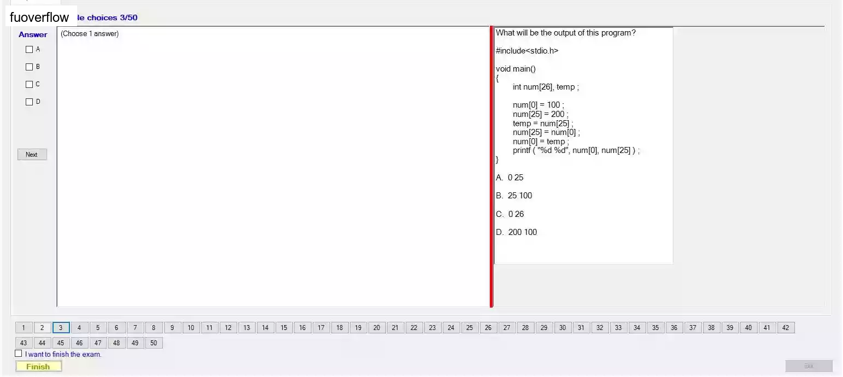Navigate to question 34
This screenshot has width=843, height=377.
pos(637,328)
